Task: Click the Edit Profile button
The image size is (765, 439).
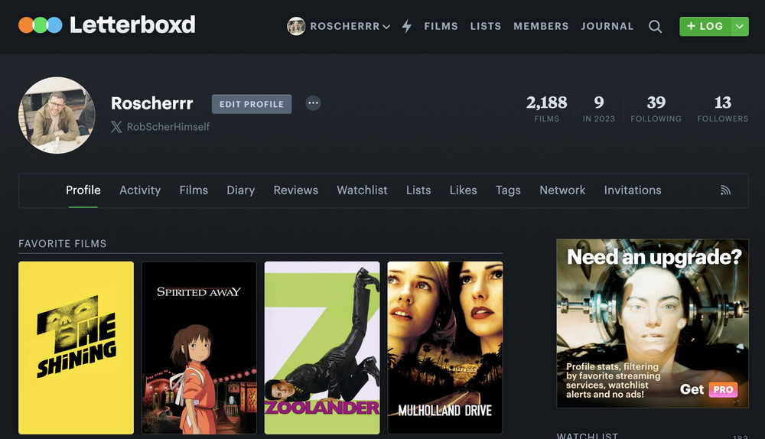Action: tap(252, 104)
